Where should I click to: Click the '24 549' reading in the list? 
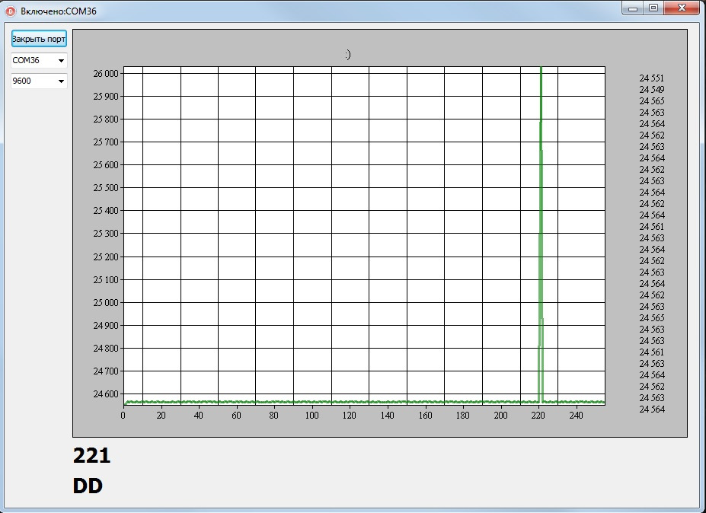(651, 90)
